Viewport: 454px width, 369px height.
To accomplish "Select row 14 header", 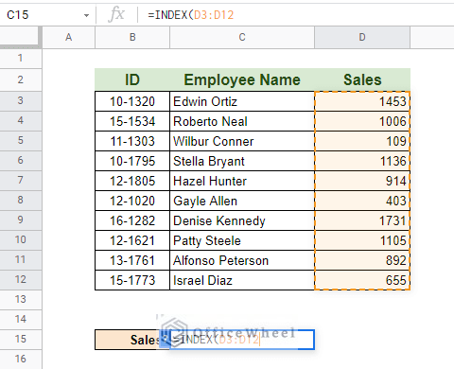I will 21,319.
